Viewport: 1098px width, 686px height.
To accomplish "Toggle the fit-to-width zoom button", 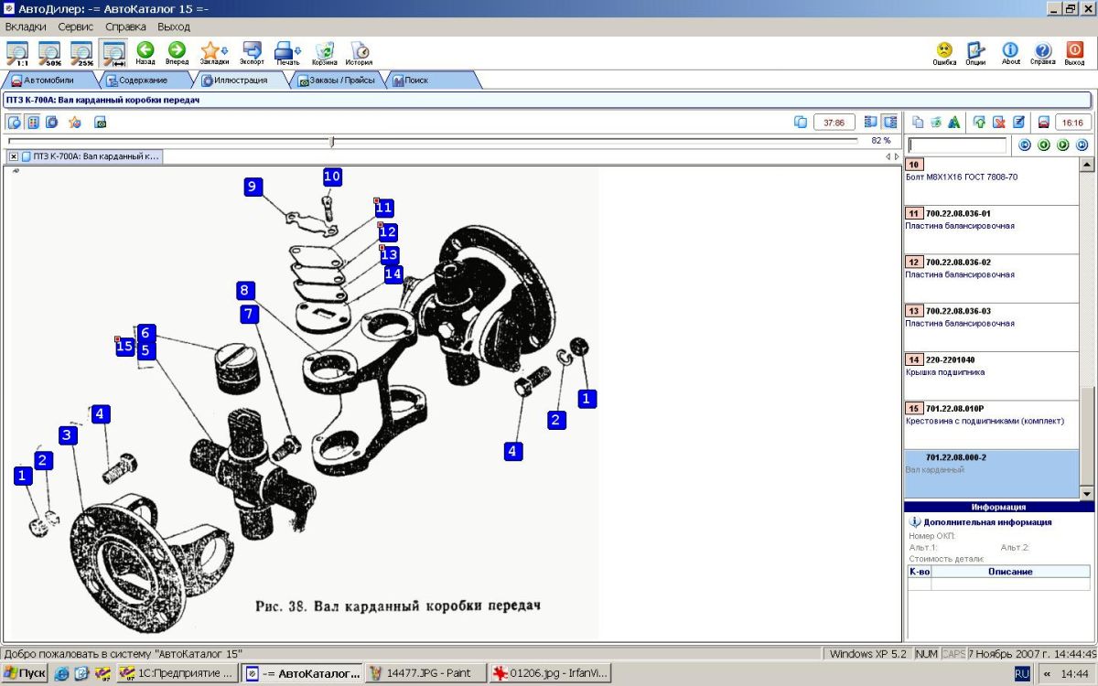I will tap(113, 52).
